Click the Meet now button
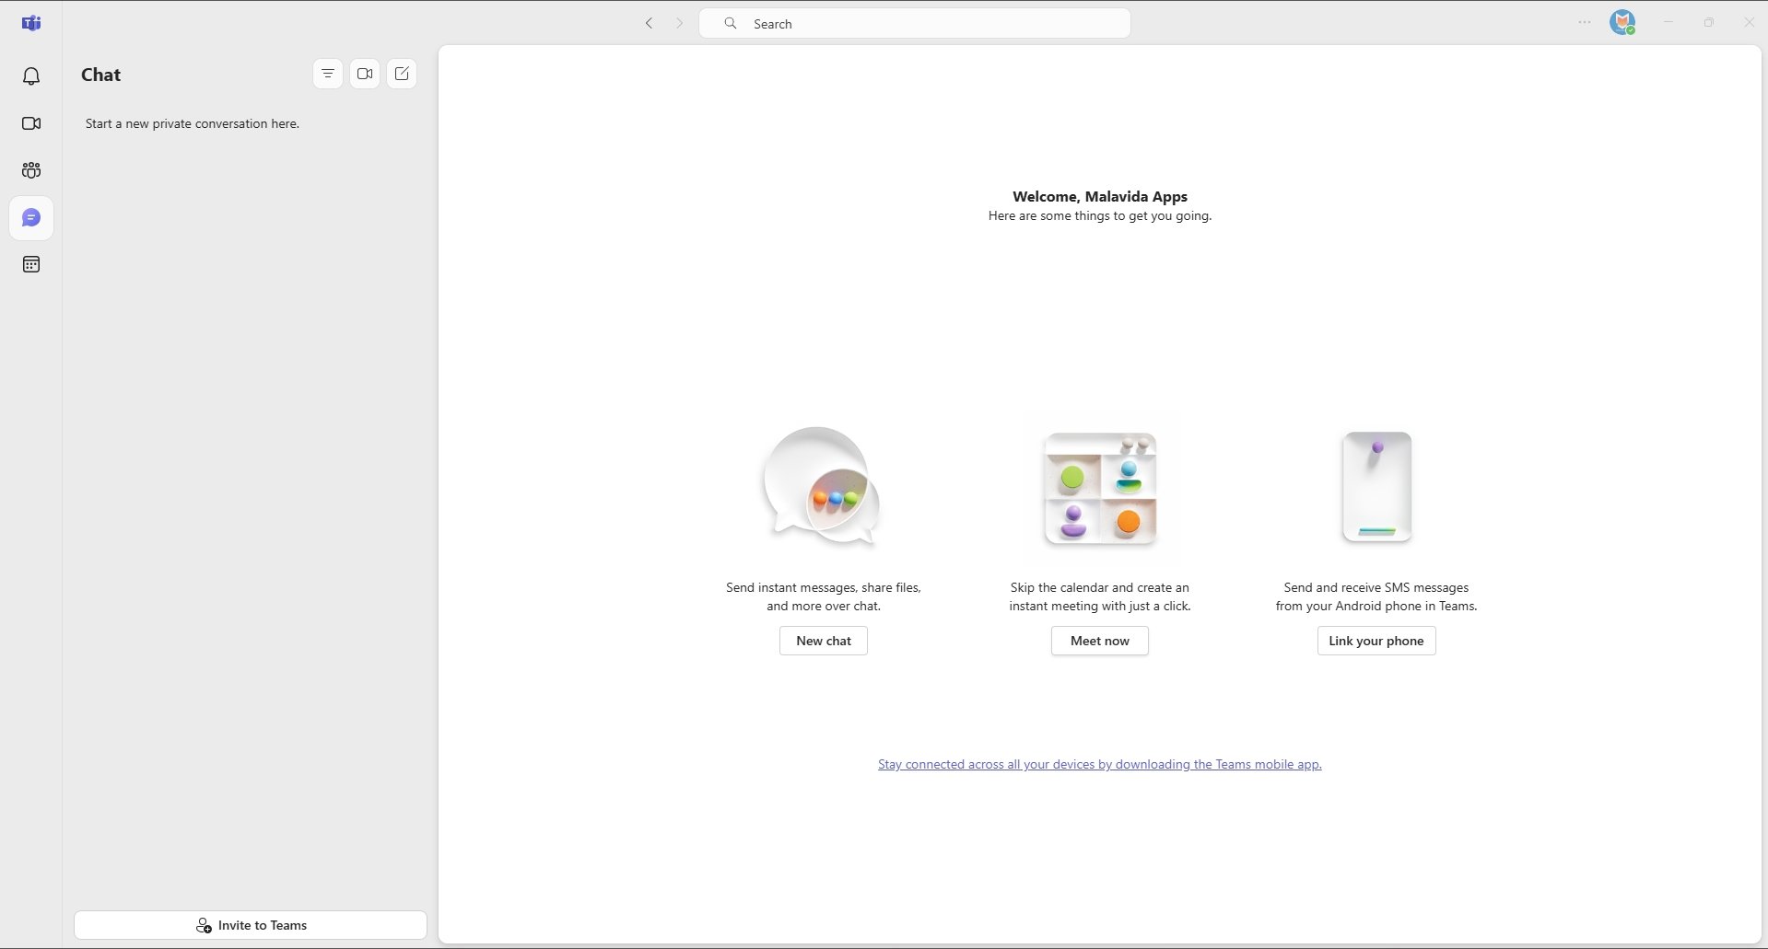The width and height of the screenshot is (1768, 949). tap(1100, 641)
